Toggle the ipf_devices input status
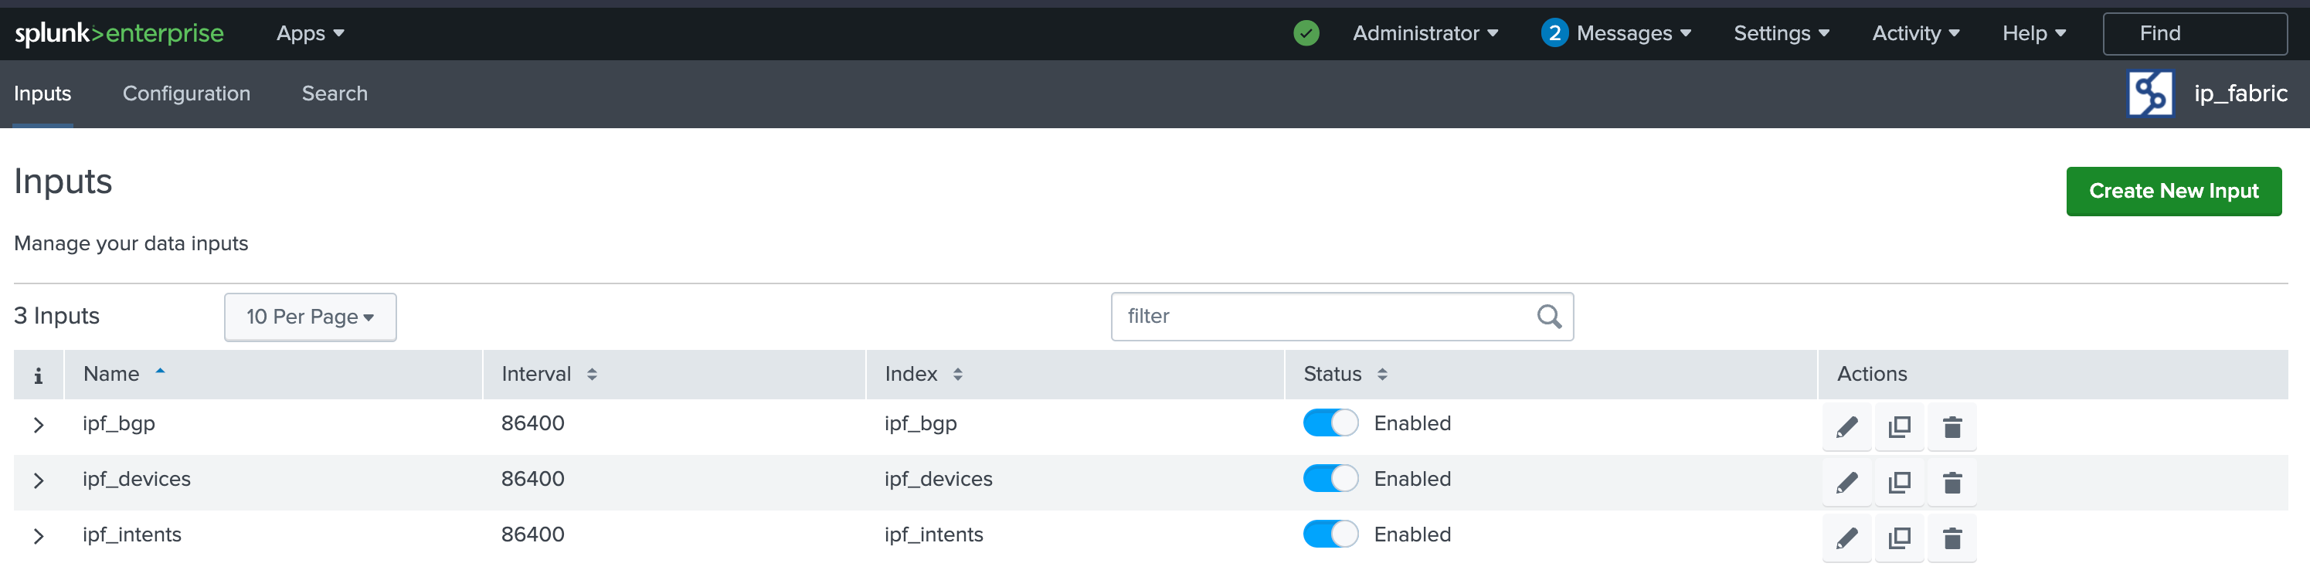2310x587 pixels. click(1330, 479)
